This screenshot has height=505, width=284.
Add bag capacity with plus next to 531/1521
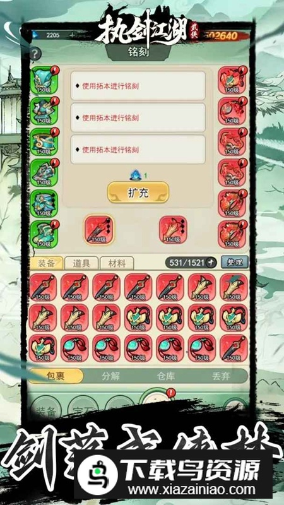[211, 263]
